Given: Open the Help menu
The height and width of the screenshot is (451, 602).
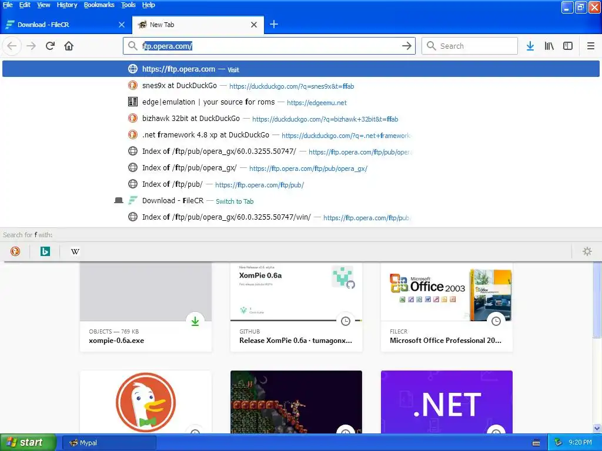Looking at the screenshot, I should pos(149,5).
